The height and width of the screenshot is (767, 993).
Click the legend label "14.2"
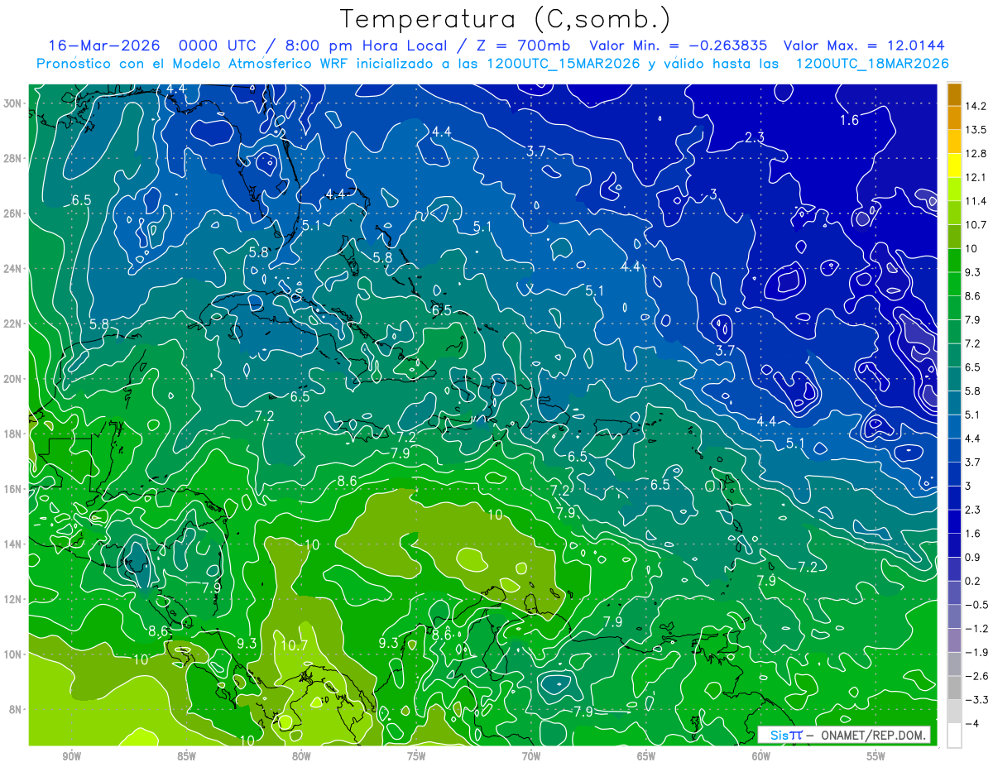point(977,106)
